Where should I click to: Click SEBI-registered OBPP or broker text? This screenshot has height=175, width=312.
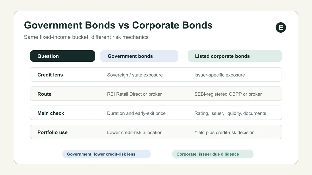point(228,94)
